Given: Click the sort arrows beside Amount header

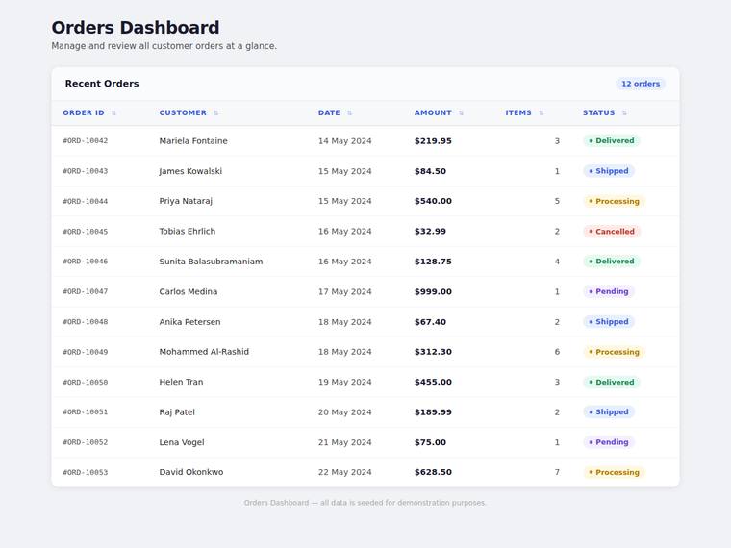Looking at the screenshot, I should coord(461,113).
